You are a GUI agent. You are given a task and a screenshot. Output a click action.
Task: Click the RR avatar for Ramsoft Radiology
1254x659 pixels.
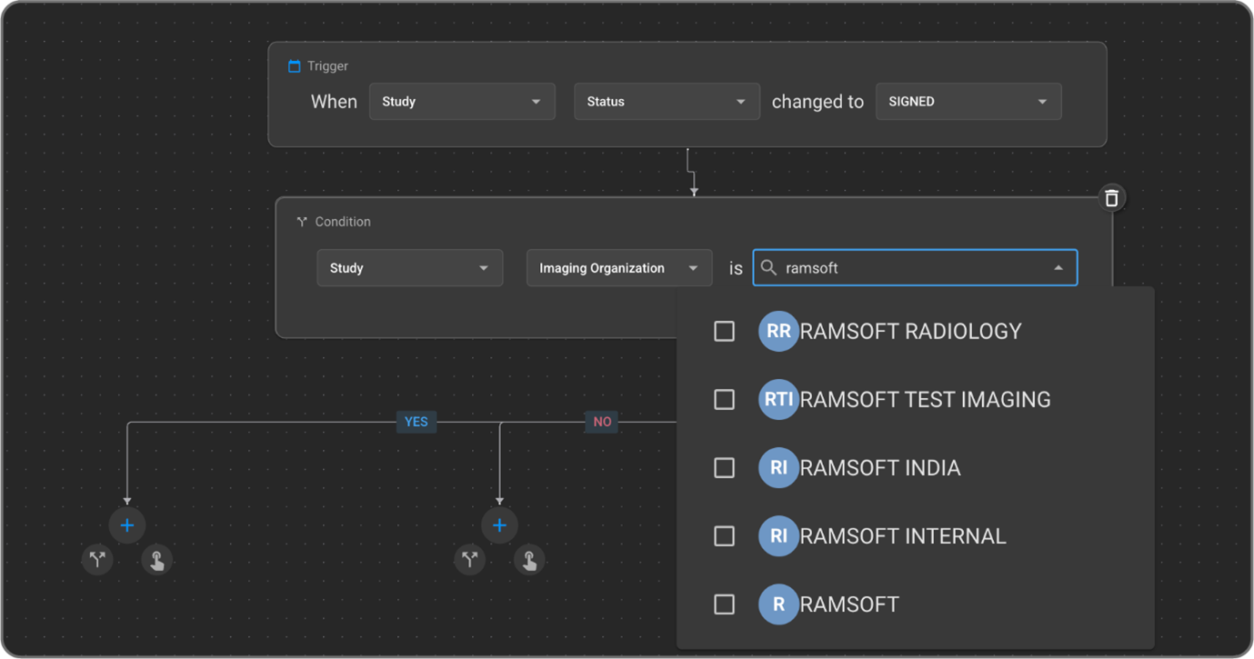pyautogui.click(x=778, y=332)
